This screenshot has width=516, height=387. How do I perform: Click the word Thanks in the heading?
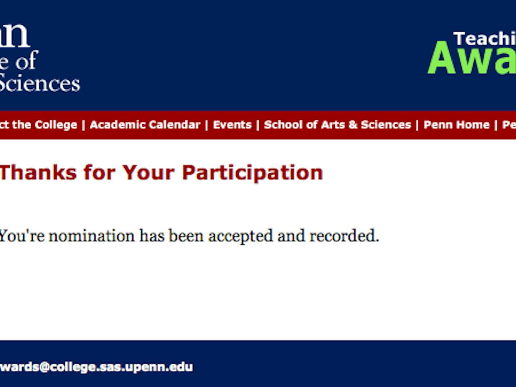38,172
